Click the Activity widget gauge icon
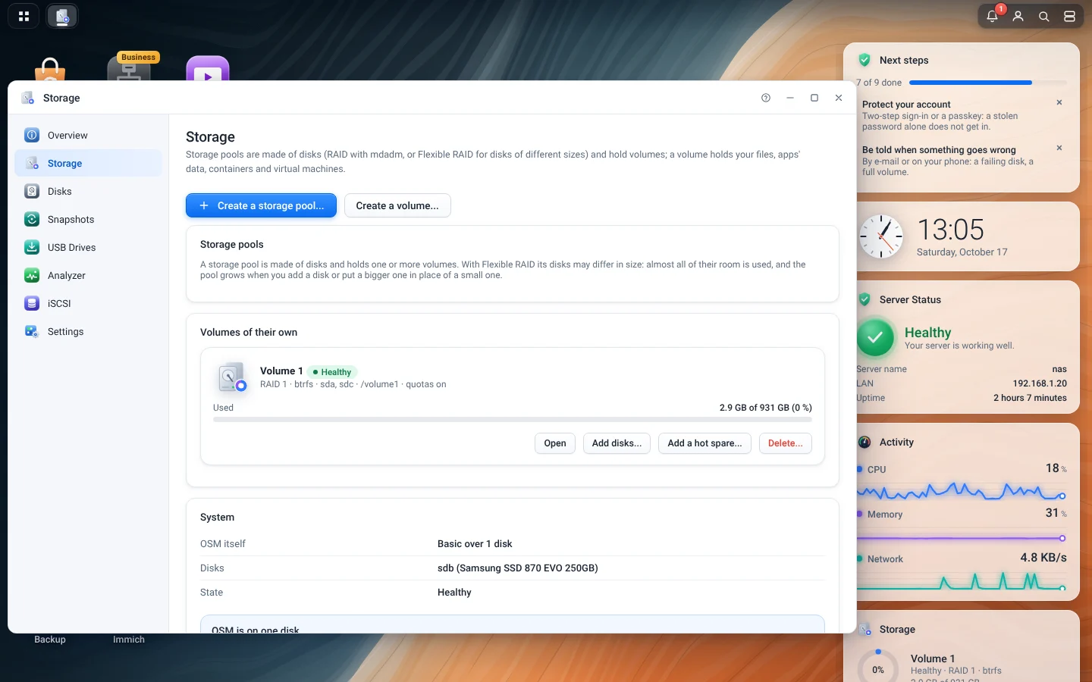Screen dimensions: 1092x682 pyautogui.click(x=864, y=442)
